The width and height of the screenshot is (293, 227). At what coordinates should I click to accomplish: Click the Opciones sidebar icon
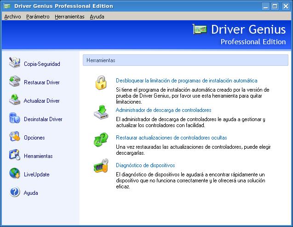tap(14, 136)
